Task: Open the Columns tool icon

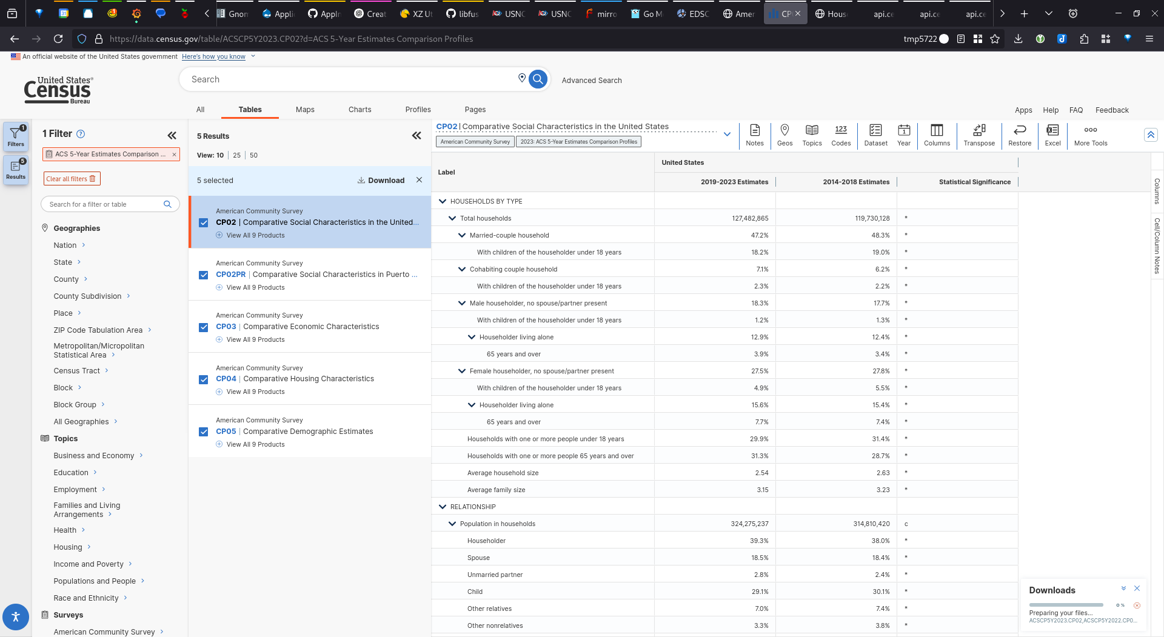Action: pyautogui.click(x=937, y=135)
